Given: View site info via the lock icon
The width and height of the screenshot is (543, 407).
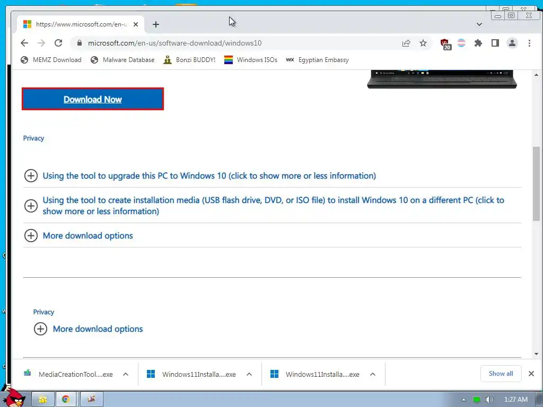Looking at the screenshot, I should click(x=80, y=43).
